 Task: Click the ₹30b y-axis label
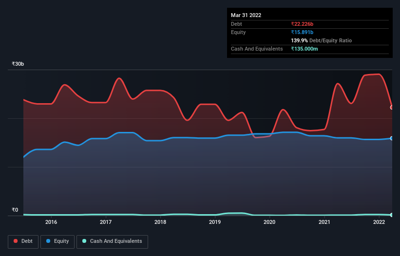pyautogui.click(x=18, y=64)
